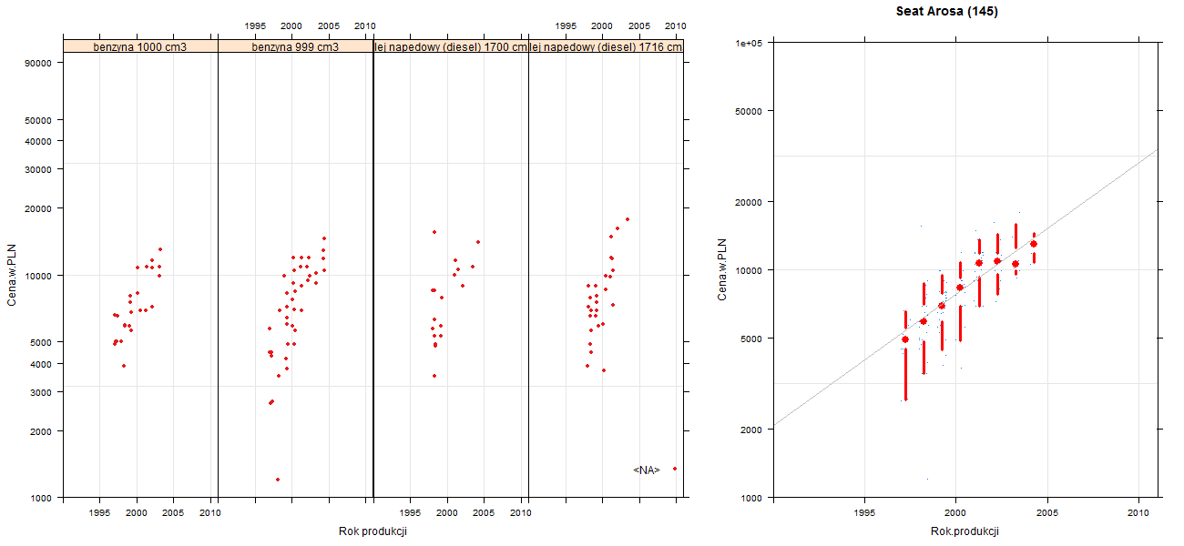The image size is (1184, 546).
Task: Select the 10000 tick on the Seat Arosa chart
Action: pos(749,270)
